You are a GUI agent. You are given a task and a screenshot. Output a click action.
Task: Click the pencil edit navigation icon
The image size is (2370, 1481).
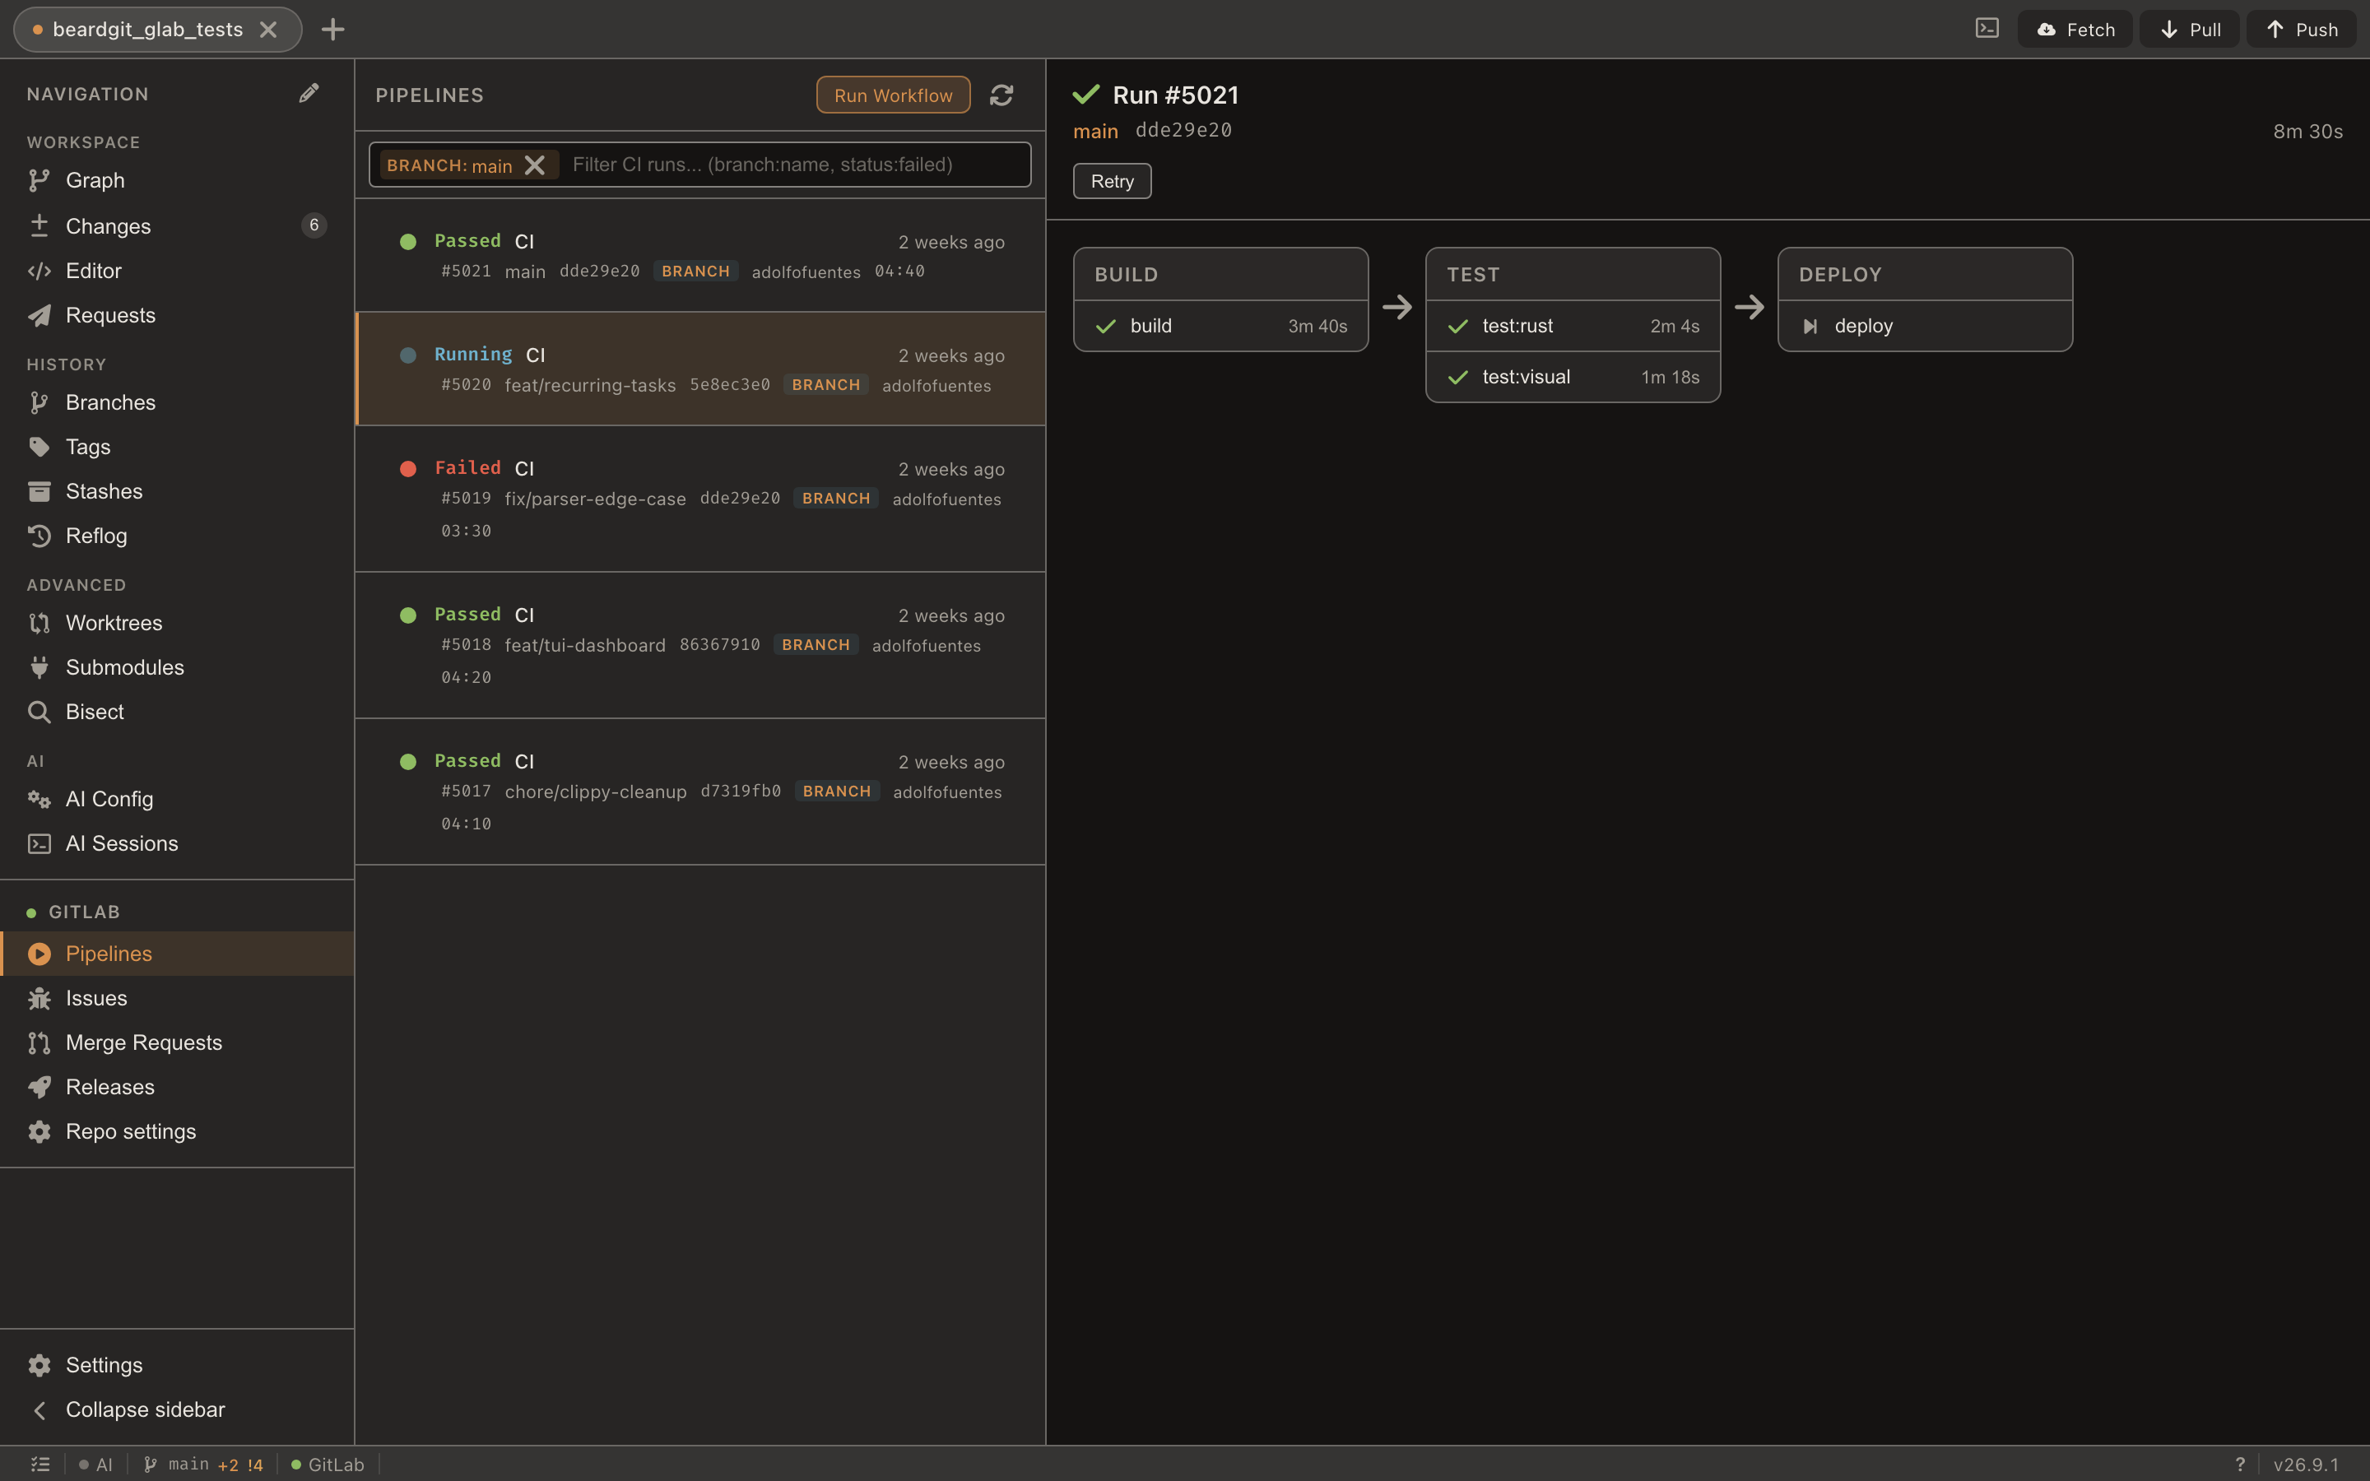click(309, 94)
